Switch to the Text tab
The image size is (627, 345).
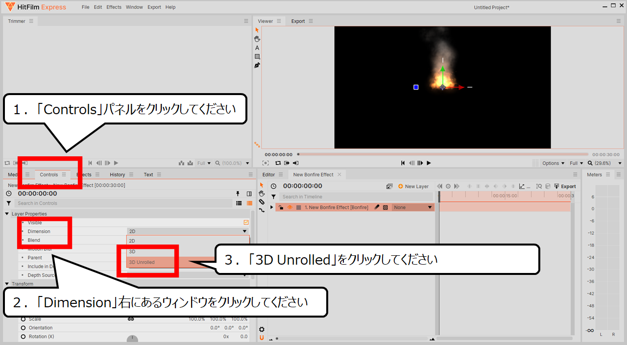pyautogui.click(x=148, y=174)
